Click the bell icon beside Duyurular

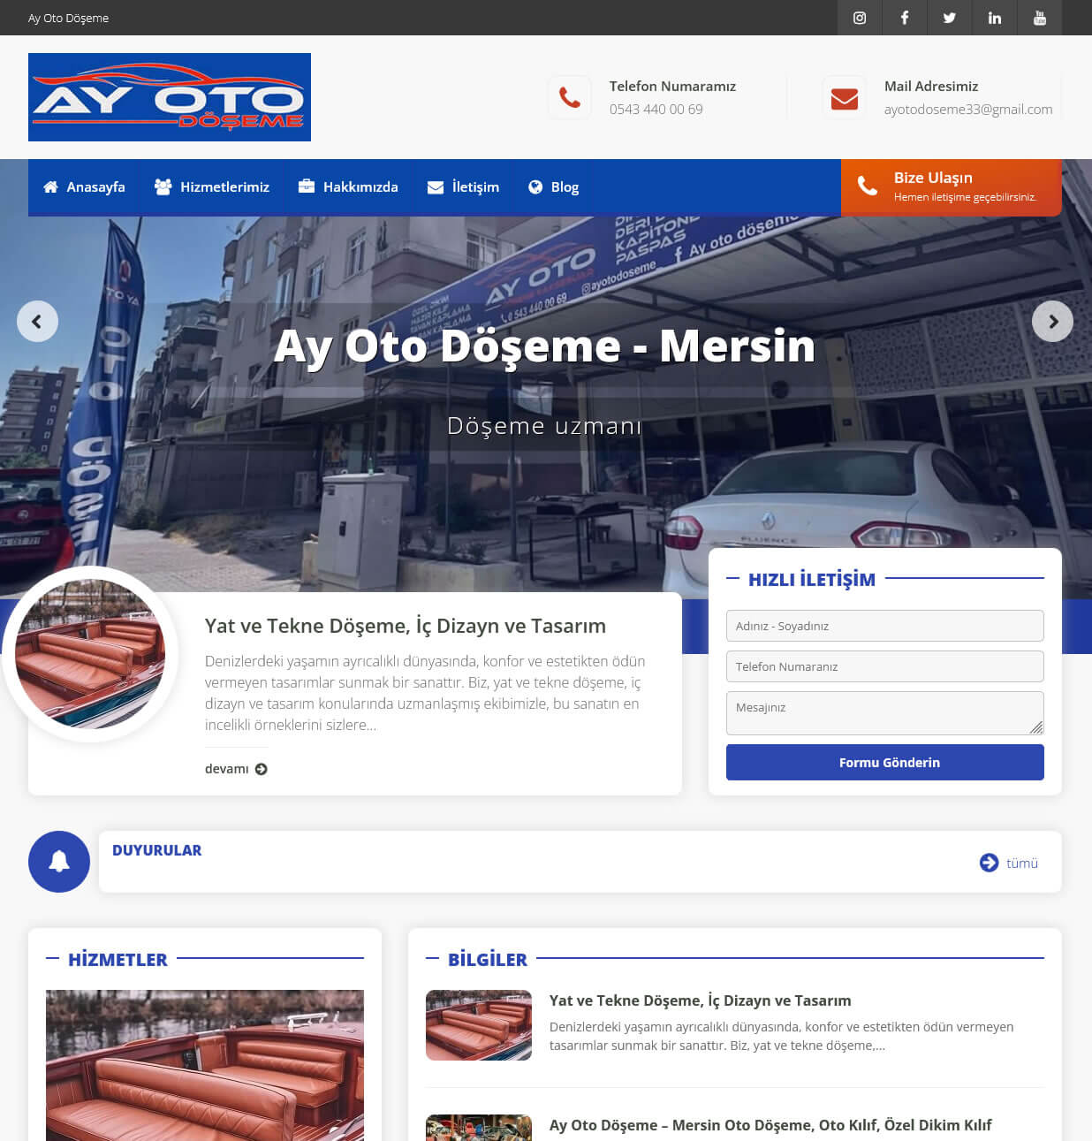click(x=59, y=861)
